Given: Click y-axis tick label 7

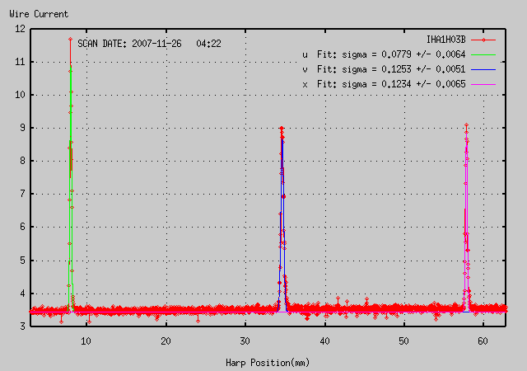Looking at the screenshot, I should tap(22, 194).
